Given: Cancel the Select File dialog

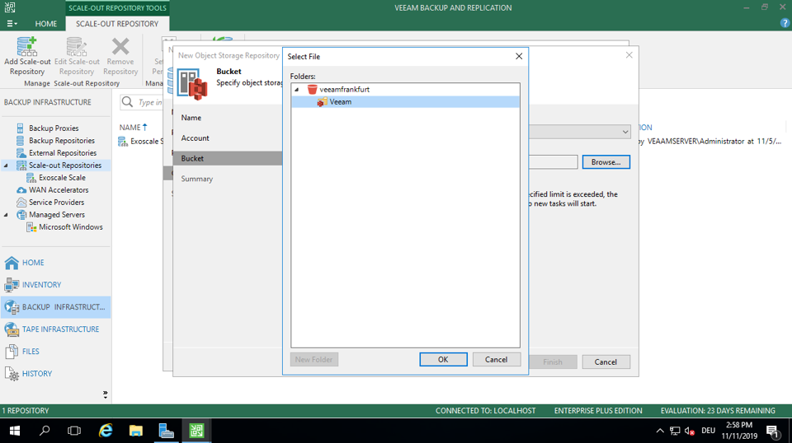Looking at the screenshot, I should 496,360.
